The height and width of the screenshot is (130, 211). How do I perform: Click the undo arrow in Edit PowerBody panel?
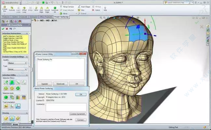[11, 28]
